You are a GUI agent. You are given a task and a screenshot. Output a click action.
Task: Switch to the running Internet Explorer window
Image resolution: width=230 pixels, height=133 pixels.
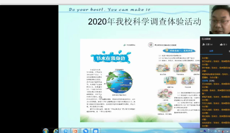point(66,131)
